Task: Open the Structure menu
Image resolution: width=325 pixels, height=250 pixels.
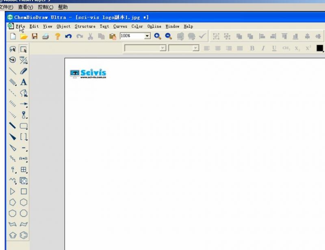Action: [85, 26]
